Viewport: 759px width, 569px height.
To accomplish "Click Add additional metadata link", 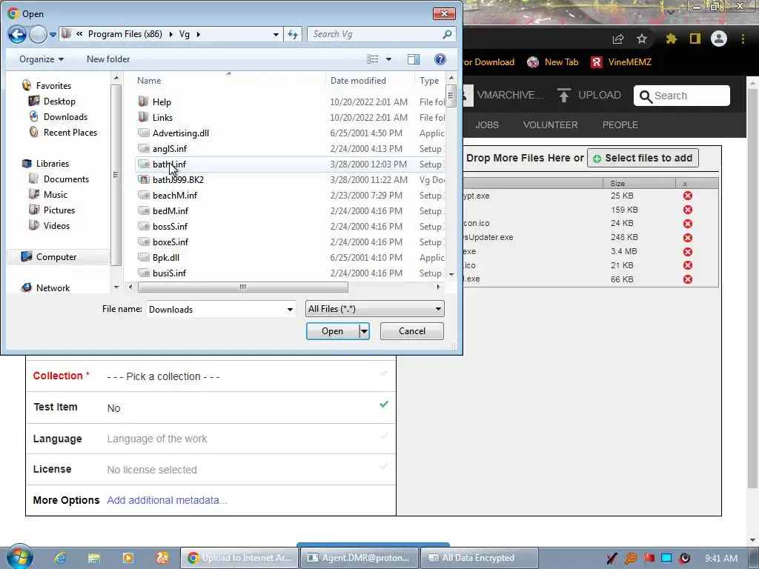I will pyautogui.click(x=167, y=500).
